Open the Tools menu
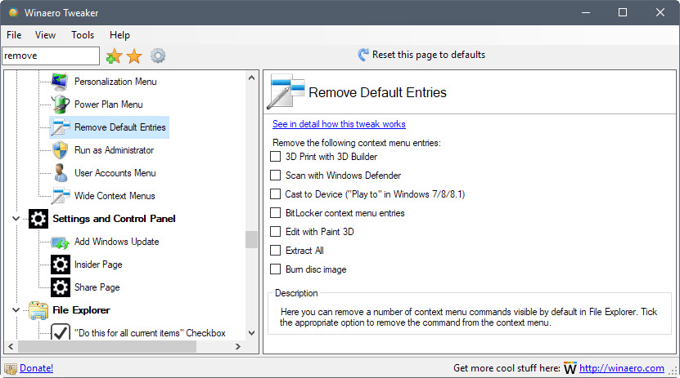Viewport: 680px width, 378px height. (x=83, y=35)
